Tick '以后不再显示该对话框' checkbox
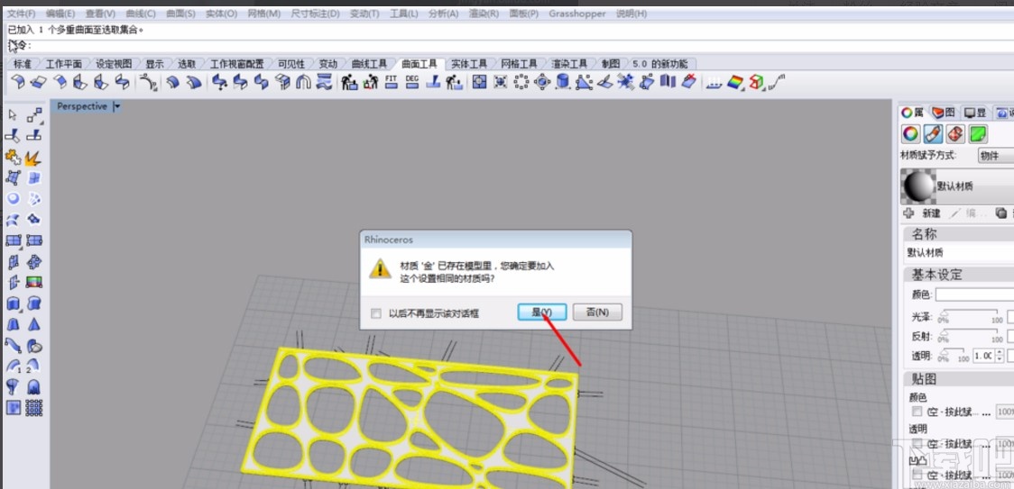 (375, 313)
